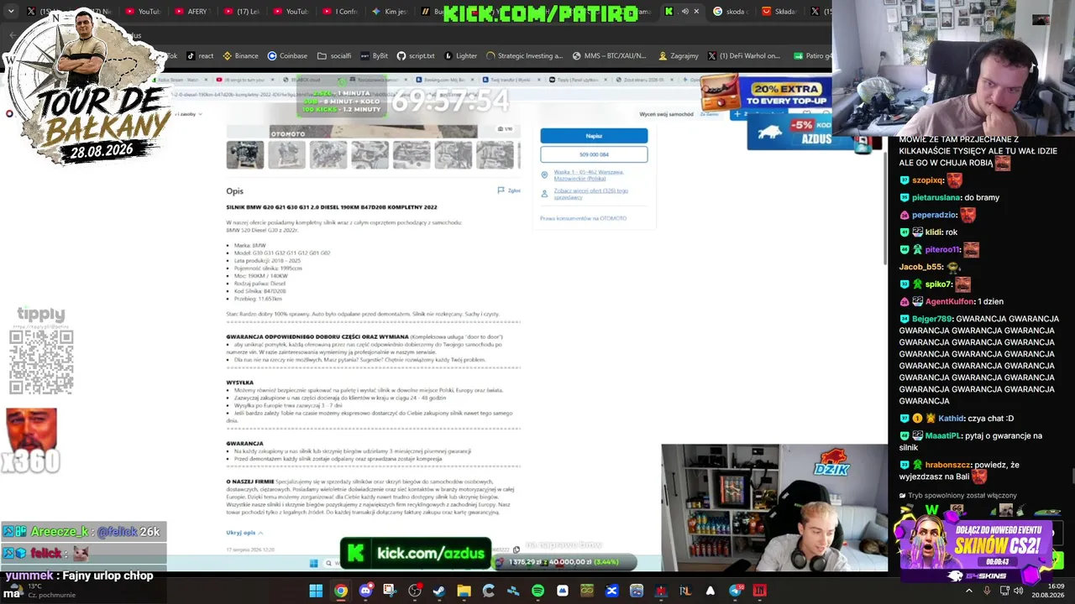Screen dimensions: 1075x604
Task: Select the first engine photo thumbnail
Action: (245, 155)
